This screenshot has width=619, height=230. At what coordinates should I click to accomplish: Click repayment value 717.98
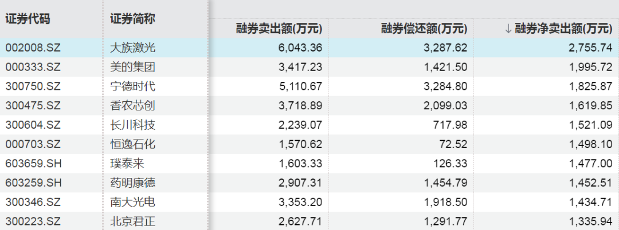click(x=450, y=125)
